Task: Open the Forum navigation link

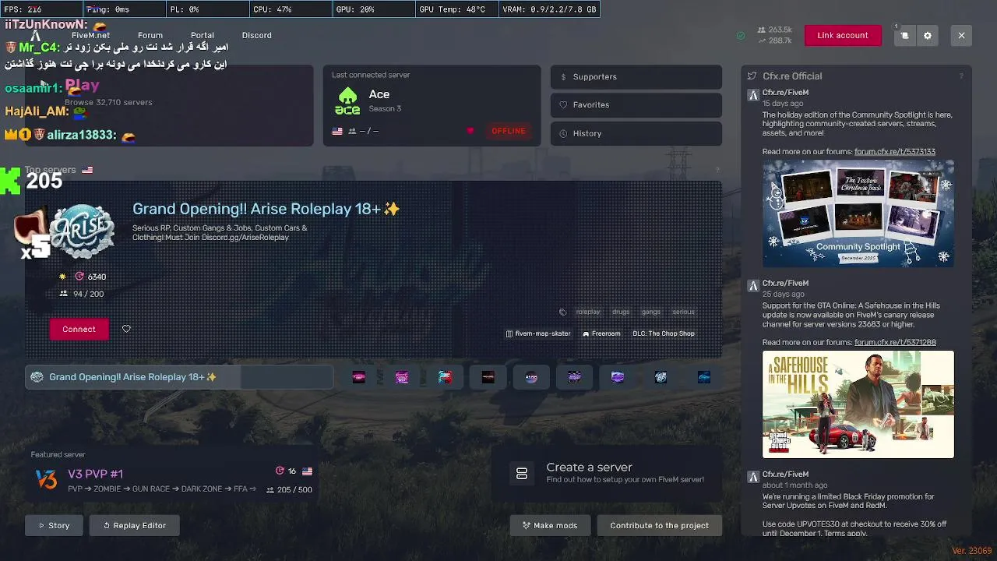Action: pos(150,35)
